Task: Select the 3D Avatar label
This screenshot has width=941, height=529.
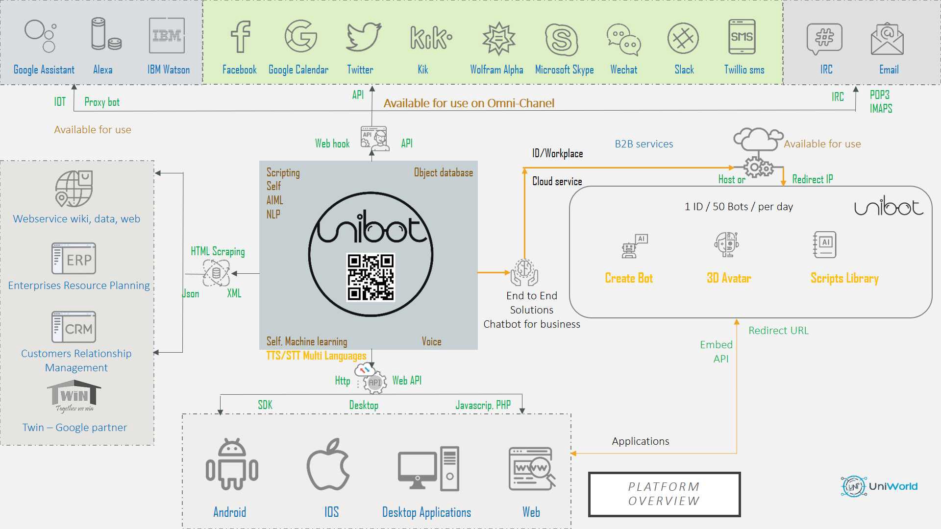Action: point(729,278)
